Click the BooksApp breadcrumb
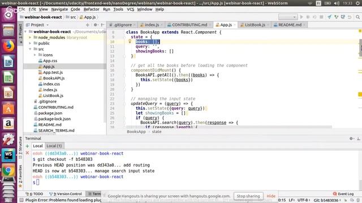Image resolution: width=362 pixels, height=203 pixels. (x=136, y=131)
